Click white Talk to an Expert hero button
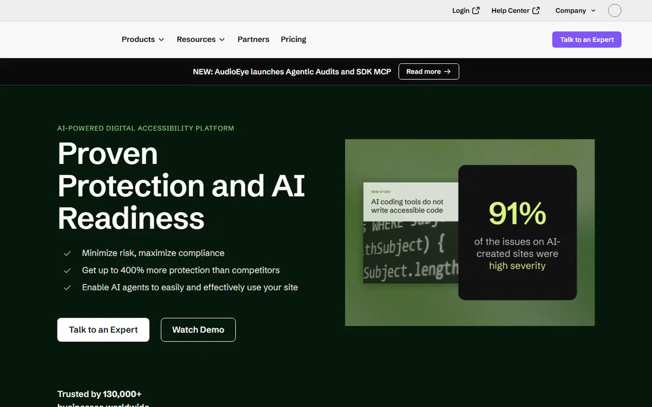The height and width of the screenshot is (407, 652). 103,330
